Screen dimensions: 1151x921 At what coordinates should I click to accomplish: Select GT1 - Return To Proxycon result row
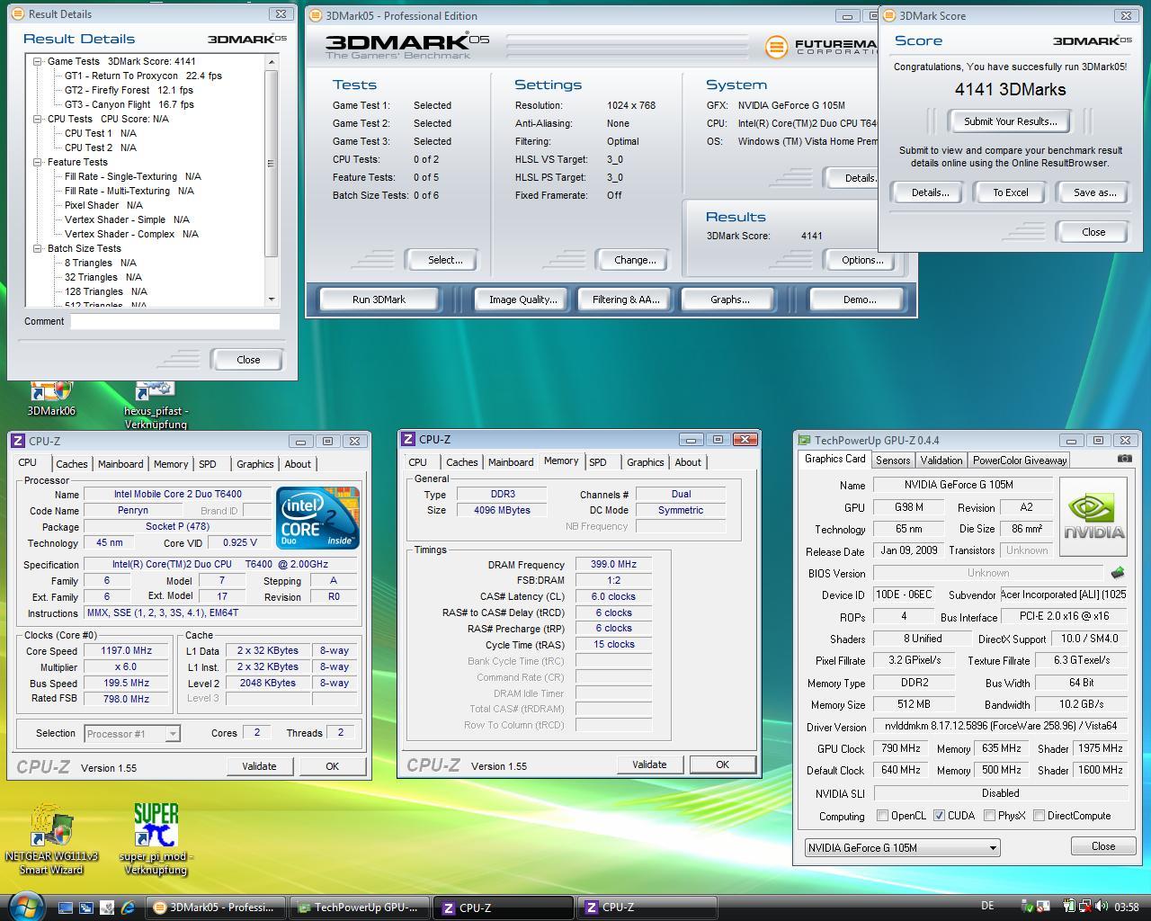[143, 76]
